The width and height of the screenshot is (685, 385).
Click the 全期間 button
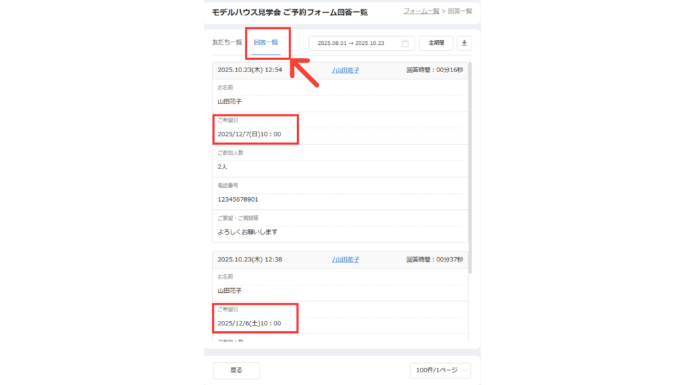[x=436, y=43]
